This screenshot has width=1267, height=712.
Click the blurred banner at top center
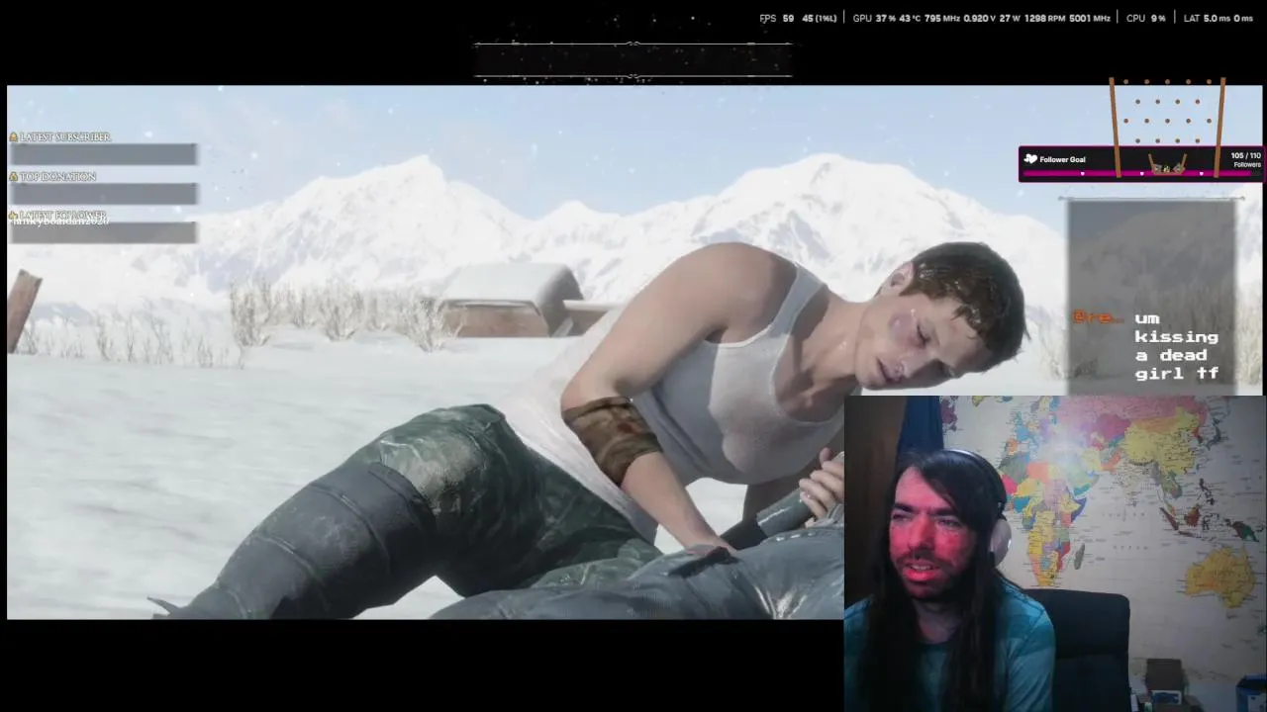[x=633, y=60]
